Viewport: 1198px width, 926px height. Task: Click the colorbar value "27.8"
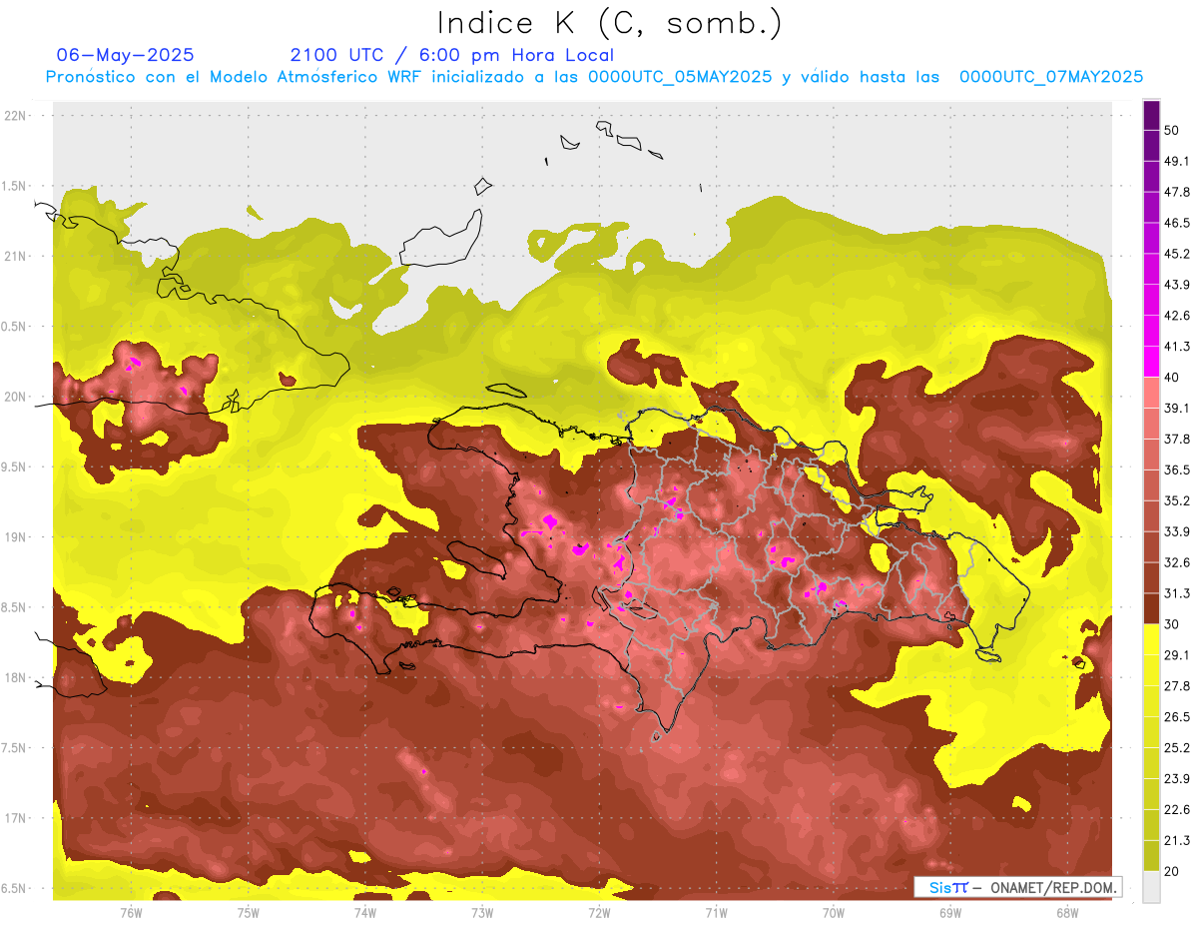click(1177, 685)
